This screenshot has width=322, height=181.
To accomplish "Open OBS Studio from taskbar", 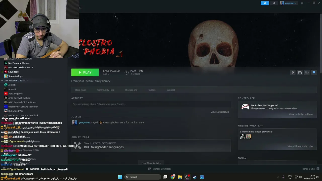I will (x=187, y=177).
